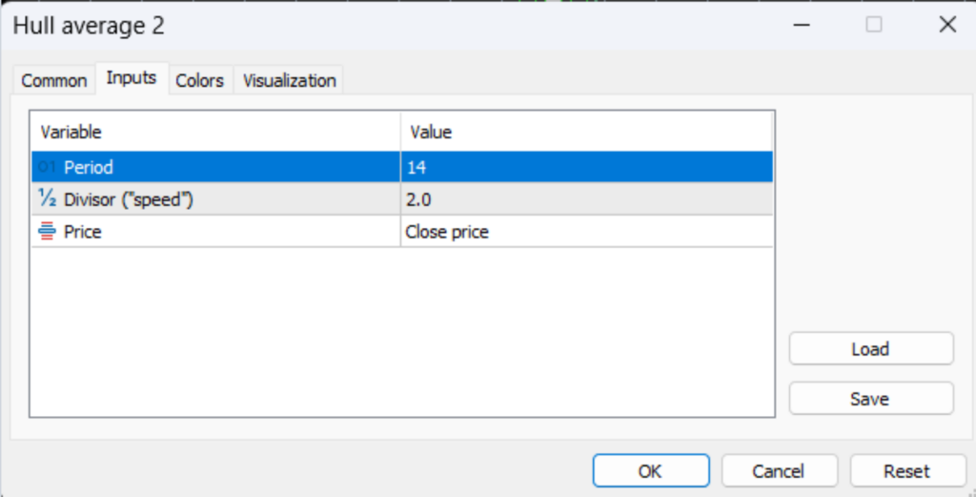Select the Period value cell showing 14
The height and width of the screenshot is (497, 976).
[585, 168]
